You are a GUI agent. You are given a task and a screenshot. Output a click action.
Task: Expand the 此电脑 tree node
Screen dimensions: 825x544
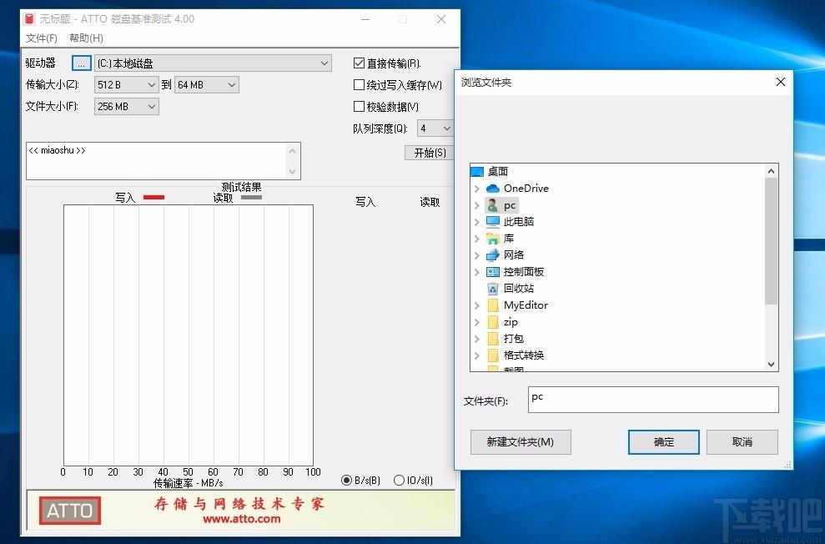click(x=476, y=222)
